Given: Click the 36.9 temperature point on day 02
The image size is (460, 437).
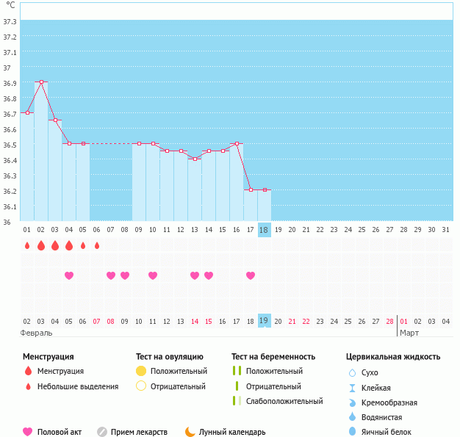Looking at the screenshot, I should [41, 82].
